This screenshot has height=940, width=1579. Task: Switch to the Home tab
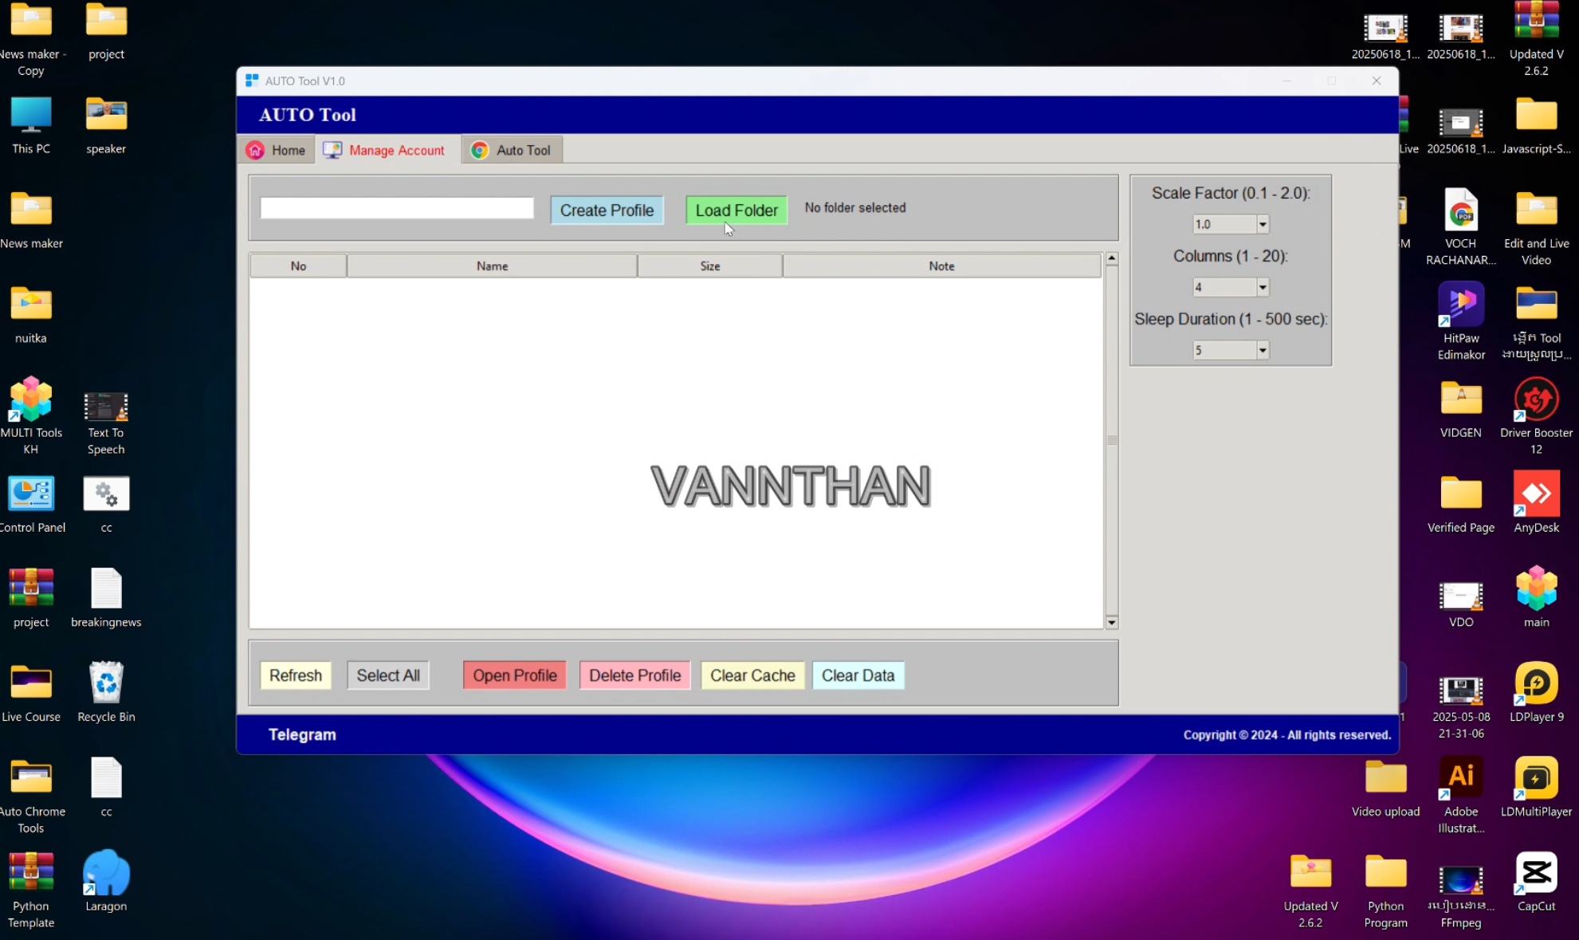coord(277,151)
